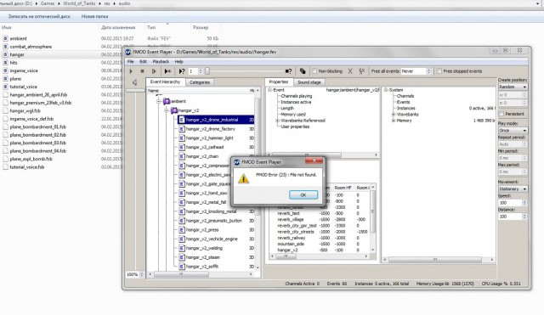Click the play-with-cross toolbar icon

point(167,71)
